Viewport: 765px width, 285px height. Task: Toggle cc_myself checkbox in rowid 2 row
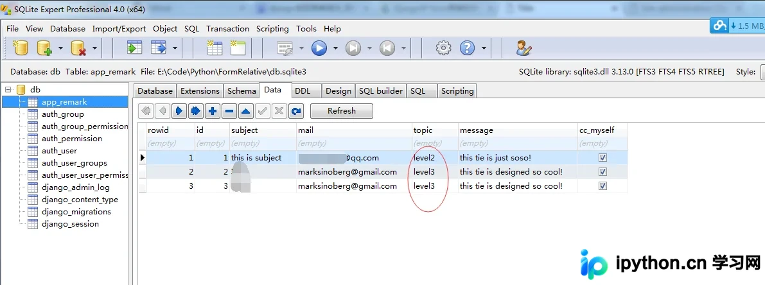pyautogui.click(x=602, y=172)
